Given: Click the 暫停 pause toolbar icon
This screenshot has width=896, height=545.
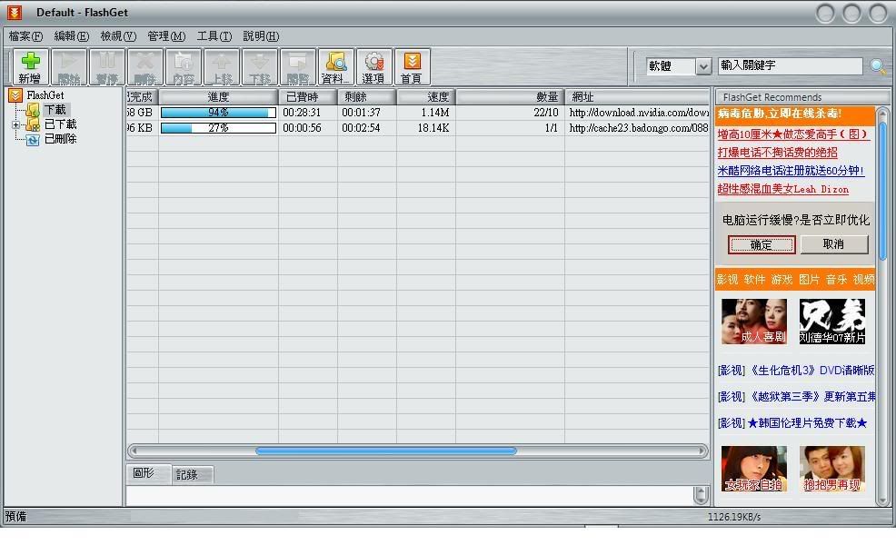Looking at the screenshot, I should pos(107,67).
